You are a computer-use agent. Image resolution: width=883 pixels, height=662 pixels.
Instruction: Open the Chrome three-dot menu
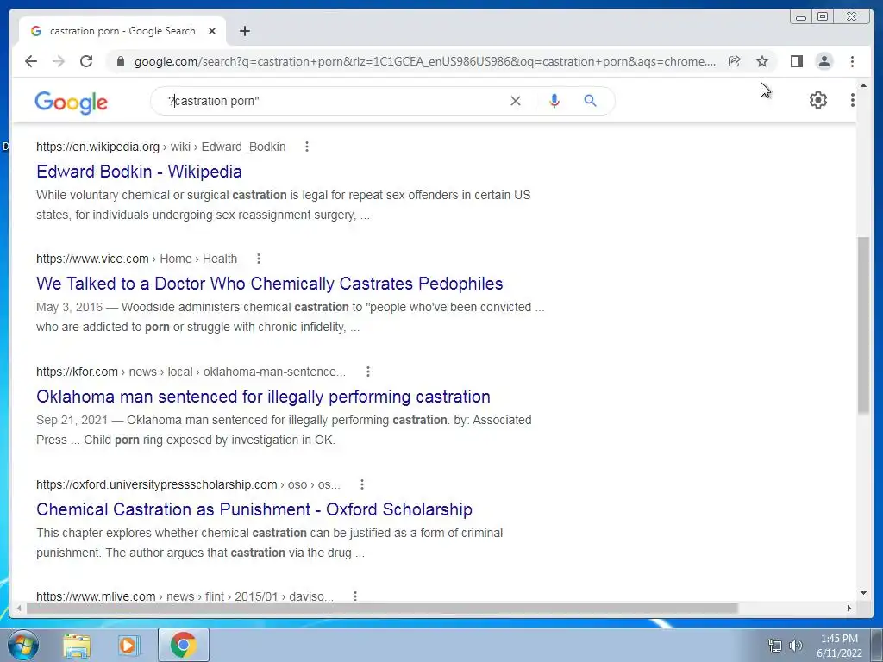(x=852, y=61)
